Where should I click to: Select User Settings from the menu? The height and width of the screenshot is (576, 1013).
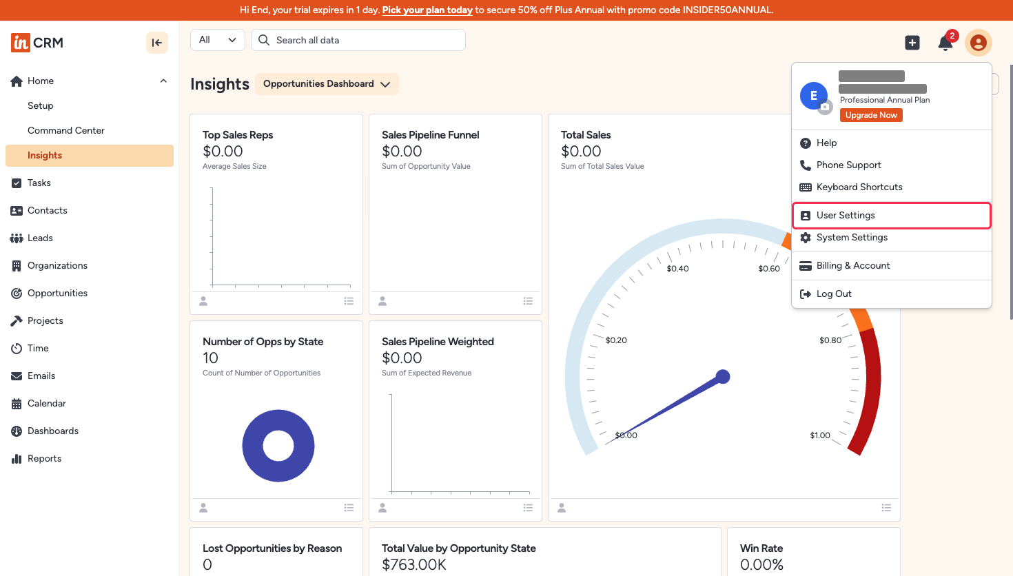click(892, 216)
